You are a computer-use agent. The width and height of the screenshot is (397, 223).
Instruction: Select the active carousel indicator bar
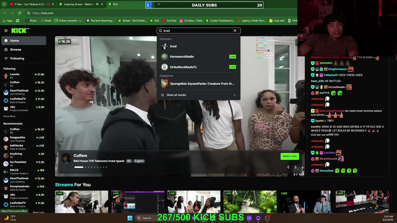pyautogui.click(x=79, y=167)
